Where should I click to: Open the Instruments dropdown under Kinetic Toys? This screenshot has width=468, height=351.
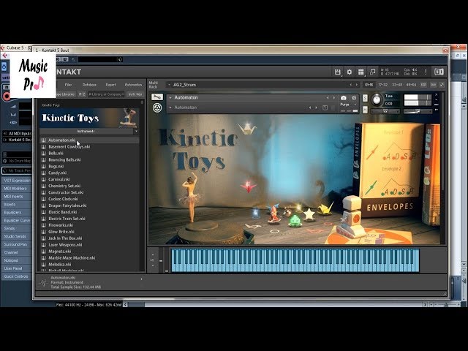(x=88, y=131)
